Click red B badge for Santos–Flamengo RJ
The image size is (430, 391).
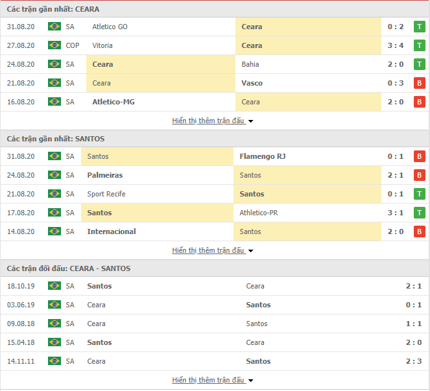pyautogui.click(x=419, y=156)
